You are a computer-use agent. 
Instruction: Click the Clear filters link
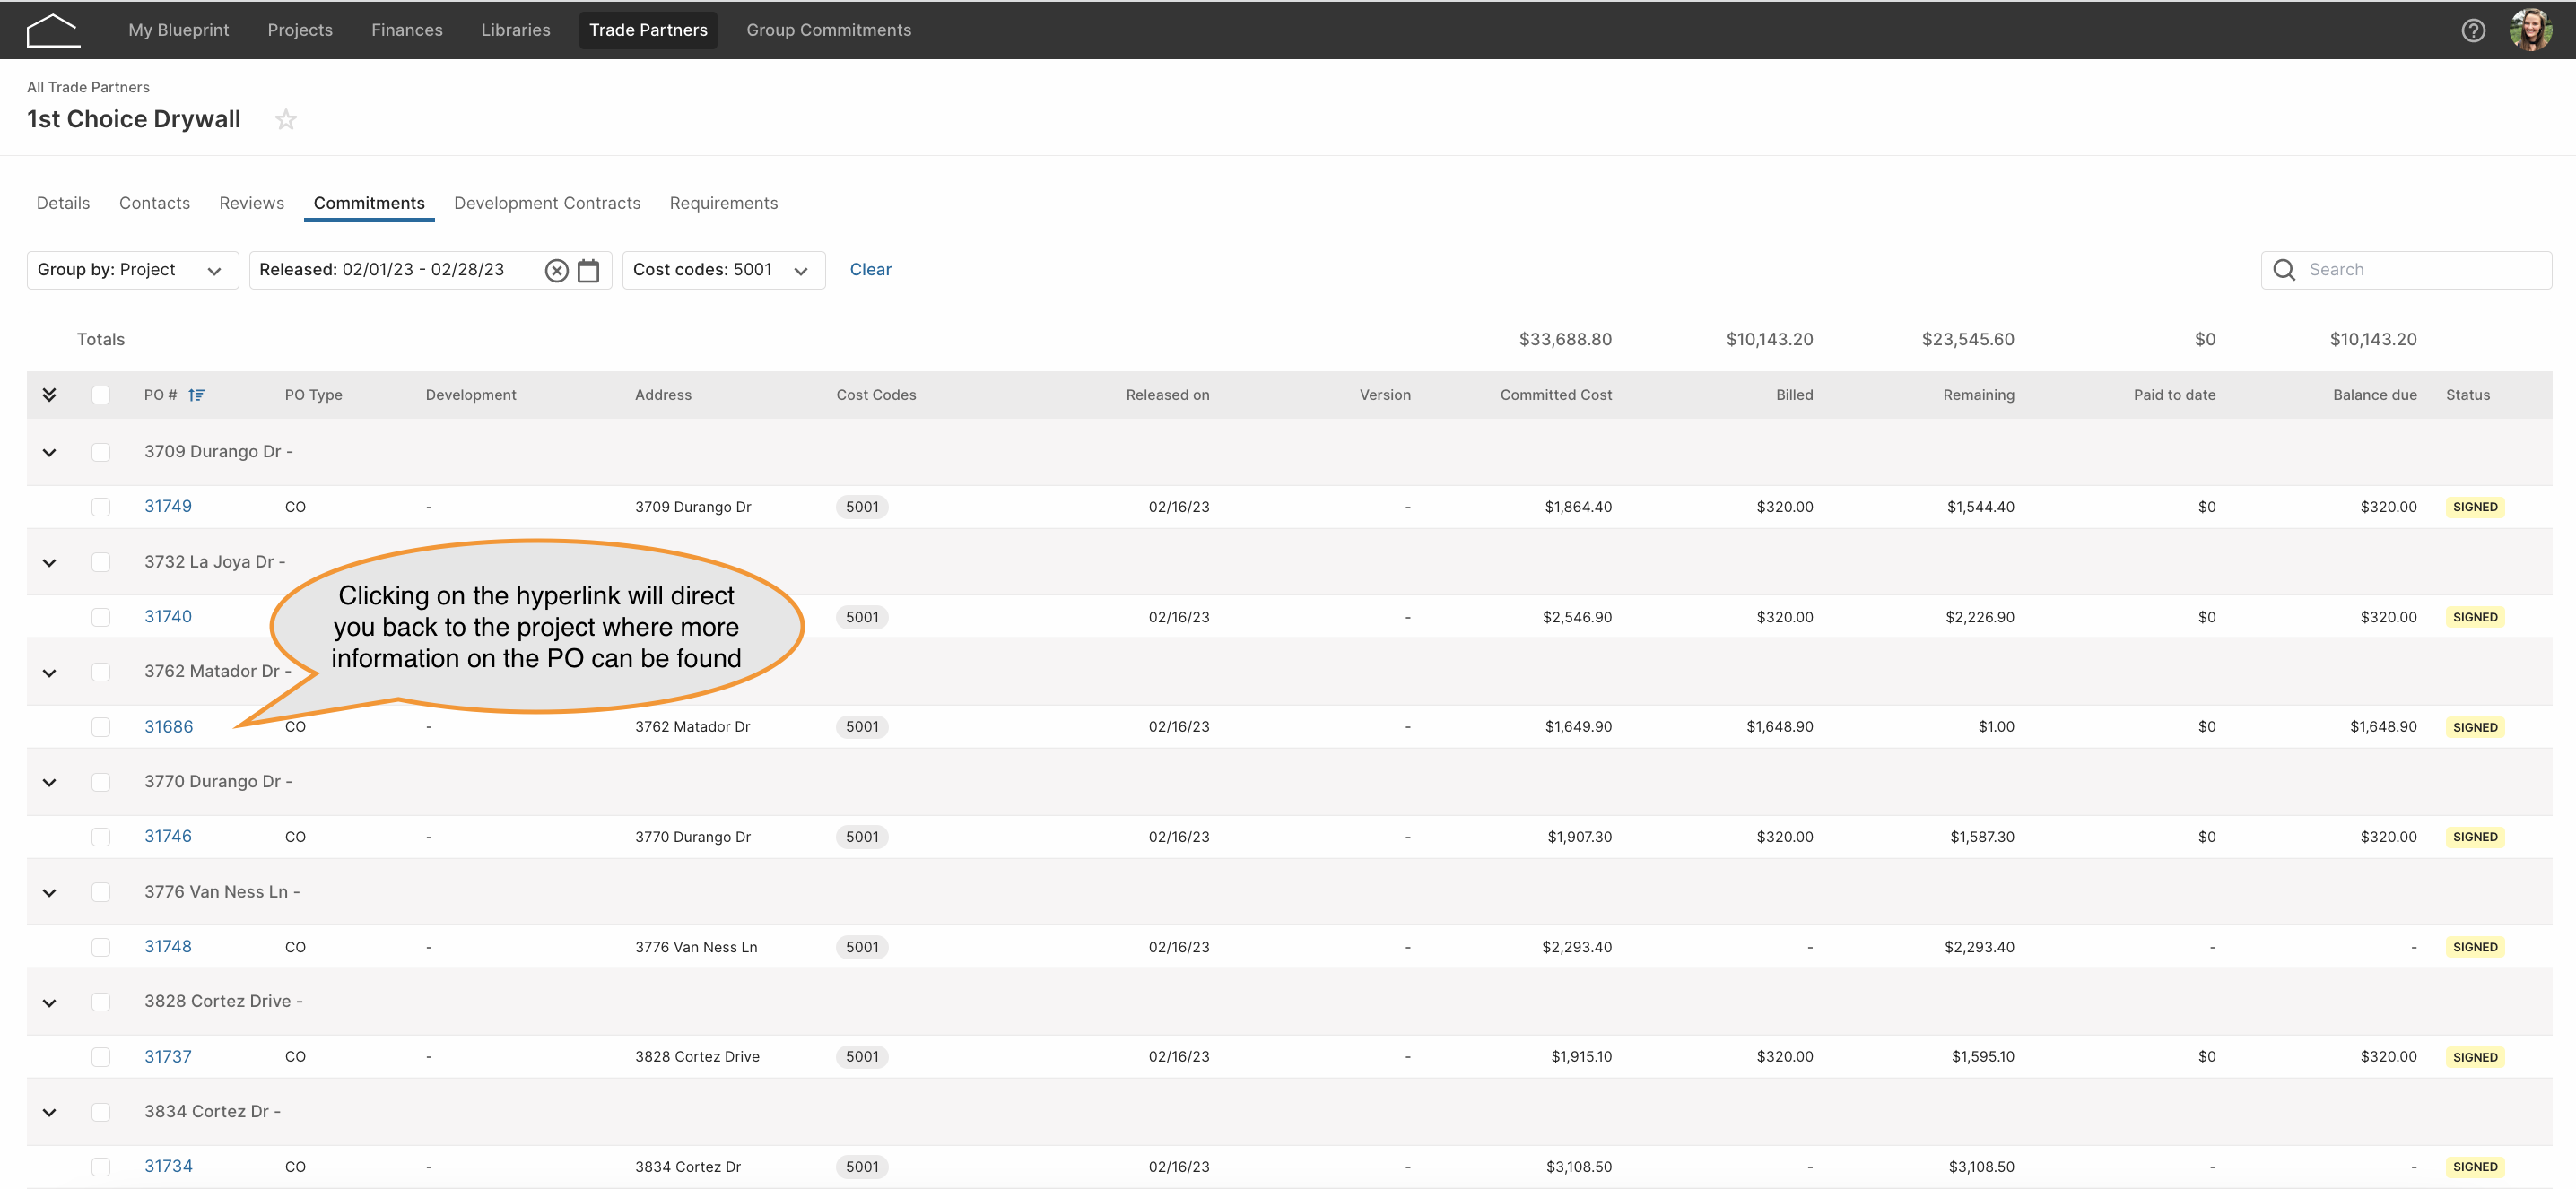[x=871, y=270]
